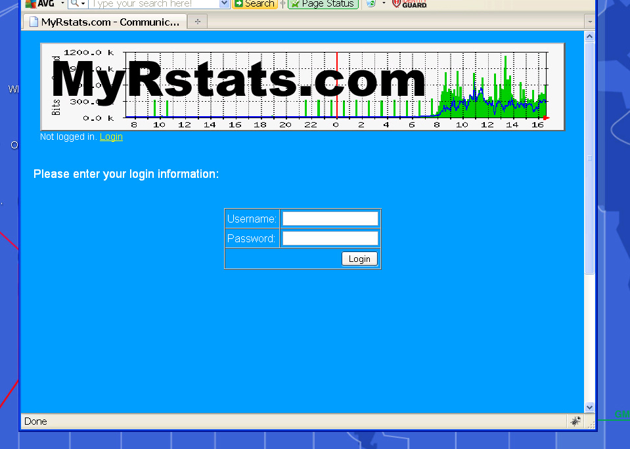This screenshot has width=630, height=449.
Task: Click the Page Status button
Action: coord(323,4)
